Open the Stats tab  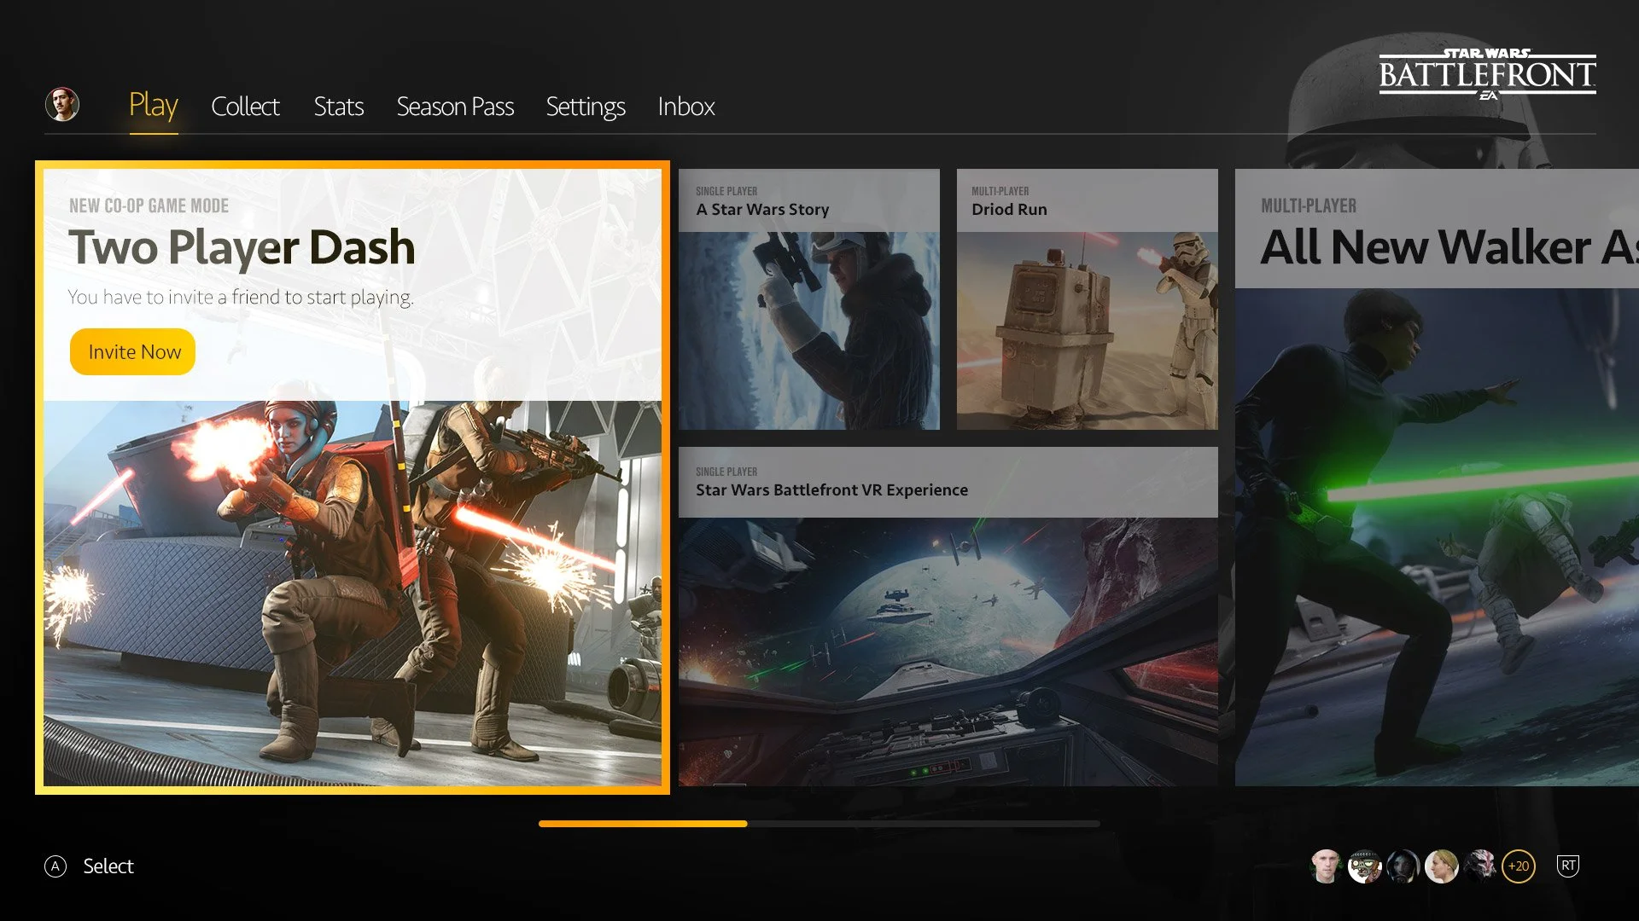tap(338, 107)
